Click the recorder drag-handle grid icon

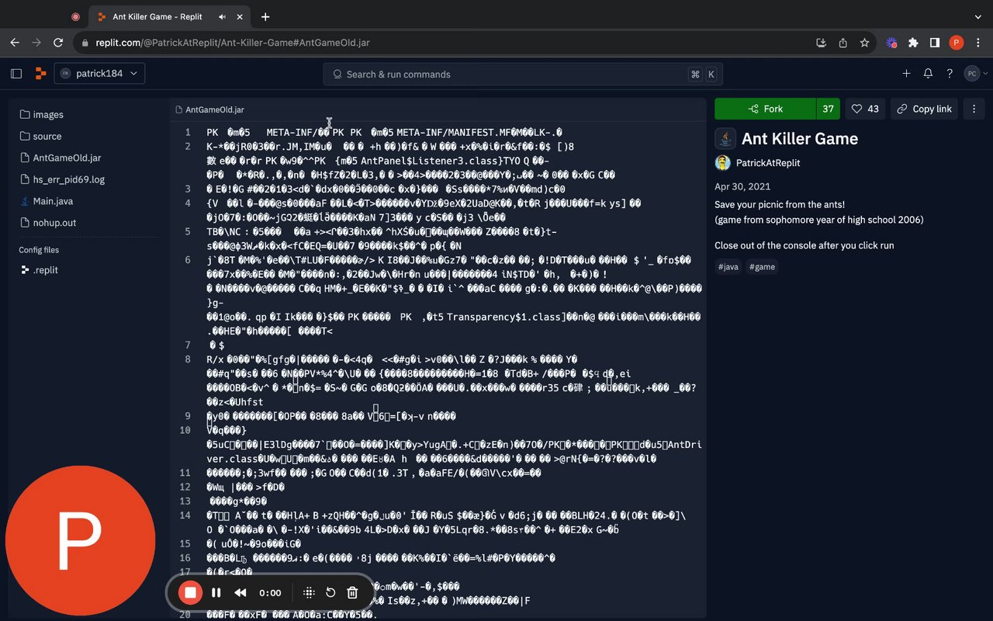[309, 592]
